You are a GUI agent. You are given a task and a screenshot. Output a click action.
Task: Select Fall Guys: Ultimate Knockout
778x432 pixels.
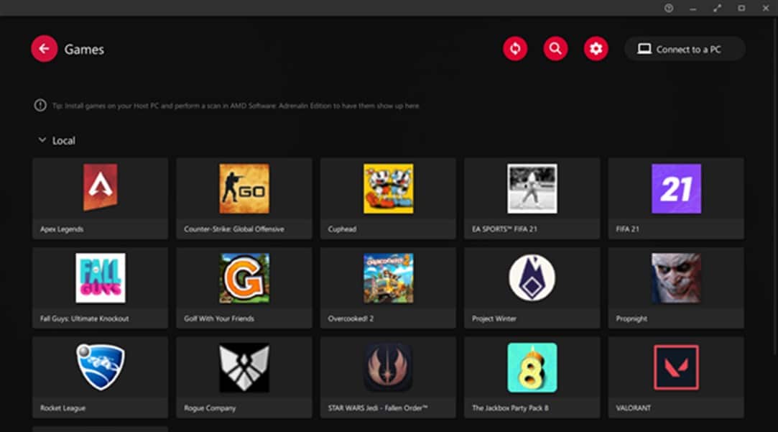point(99,287)
